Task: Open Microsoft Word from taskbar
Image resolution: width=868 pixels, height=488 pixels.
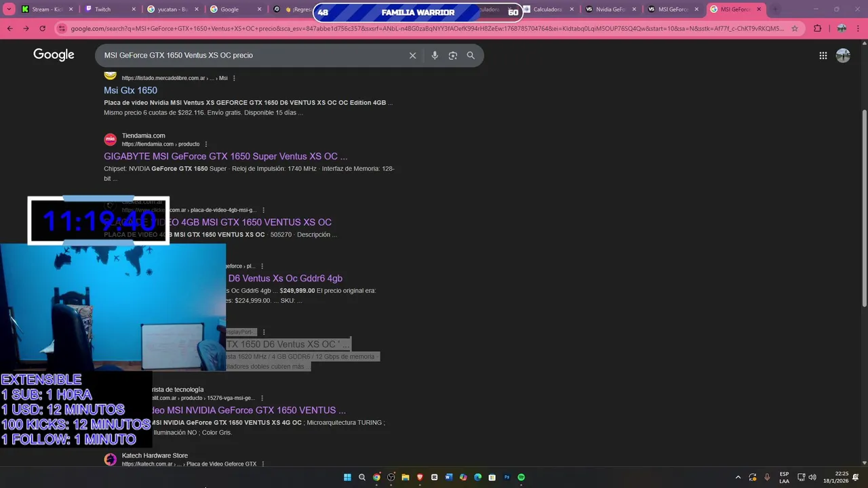Action: click(449, 477)
